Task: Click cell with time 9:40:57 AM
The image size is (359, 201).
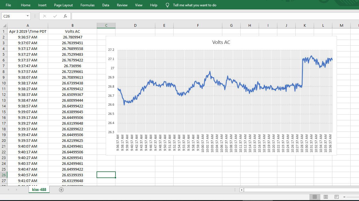Action: click(x=28, y=175)
